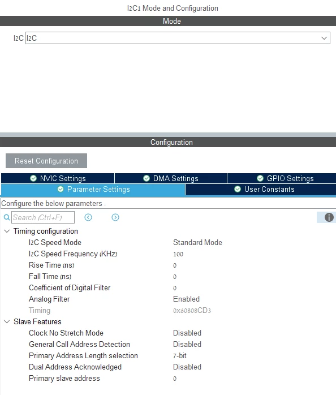Select Clock No Stretch Mode Disabled value
The width and height of the screenshot is (336, 395).
coord(187,333)
